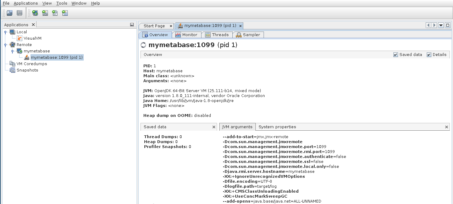The image size is (453, 204).
Task: Click the Add VM Coredump toolbar icon
Action: click(x=54, y=13)
